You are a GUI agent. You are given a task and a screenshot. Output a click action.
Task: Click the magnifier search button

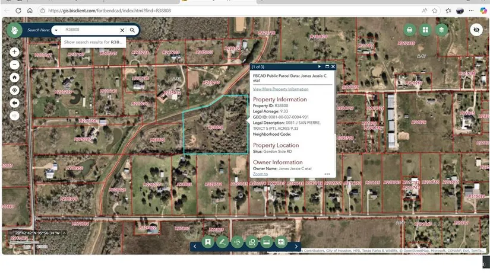click(132, 30)
